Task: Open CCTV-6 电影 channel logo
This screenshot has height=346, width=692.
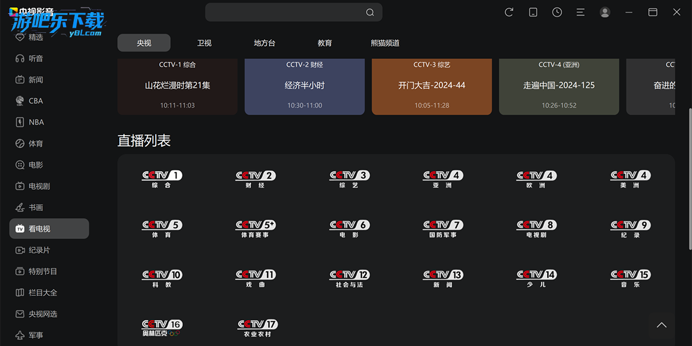Action: (x=349, y=228)
